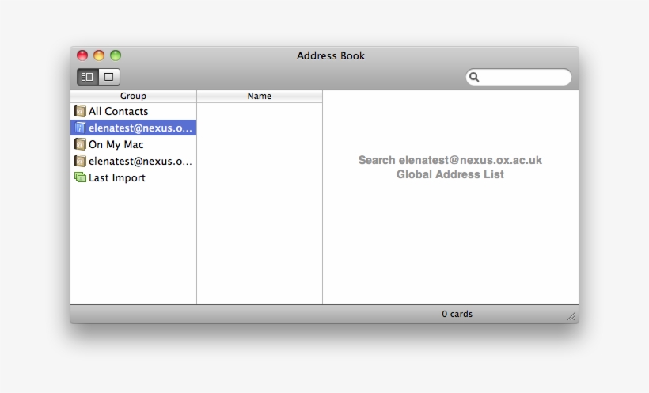Click the green Last Import group icon

click(x=80, y=177)
